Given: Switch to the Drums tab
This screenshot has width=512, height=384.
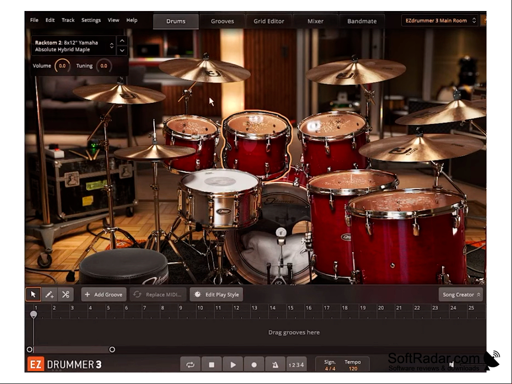Looking at the screenshot, I should coord(176,21).
